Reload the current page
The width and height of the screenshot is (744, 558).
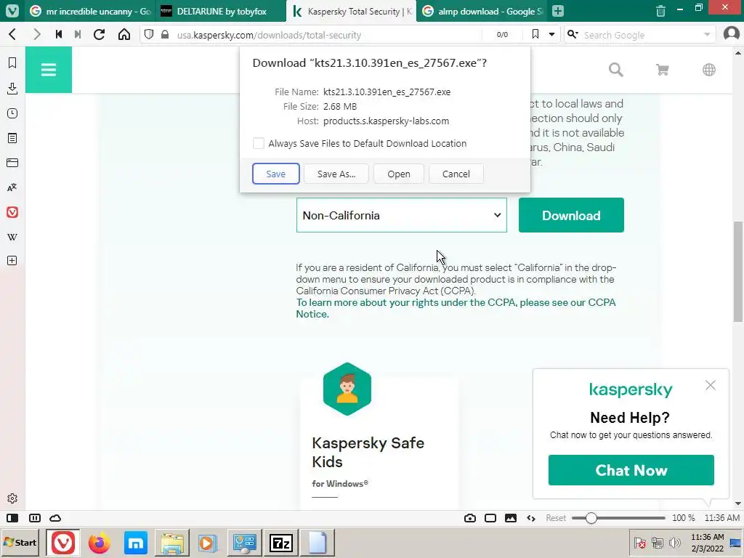[99, 35]
